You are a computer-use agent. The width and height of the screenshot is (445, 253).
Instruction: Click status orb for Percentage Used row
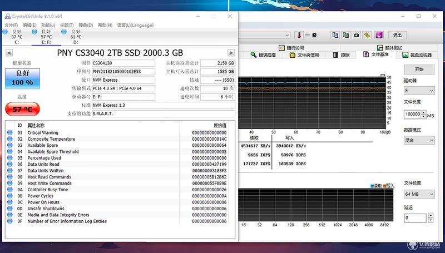click(x=10, y=158)
